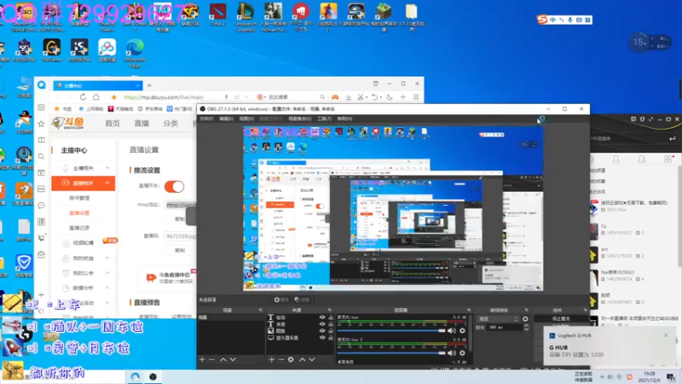Click the Douyu logo on the page

(x=68, y=123)
